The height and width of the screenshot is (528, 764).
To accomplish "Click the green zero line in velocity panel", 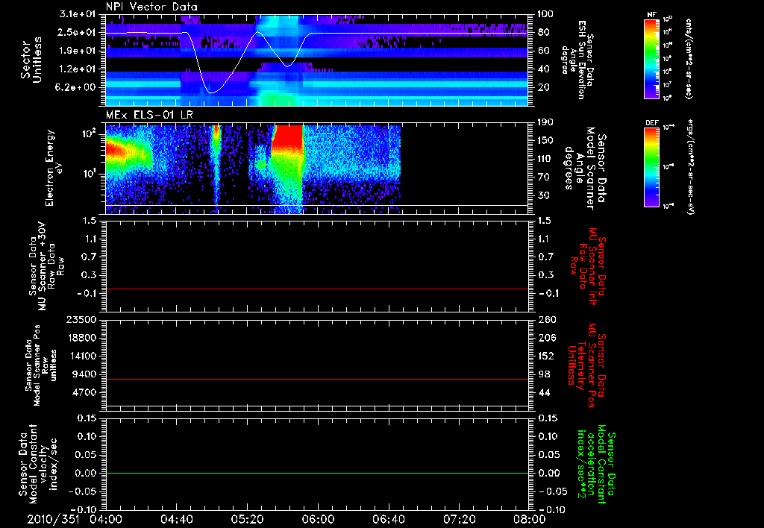I will 316,473.
